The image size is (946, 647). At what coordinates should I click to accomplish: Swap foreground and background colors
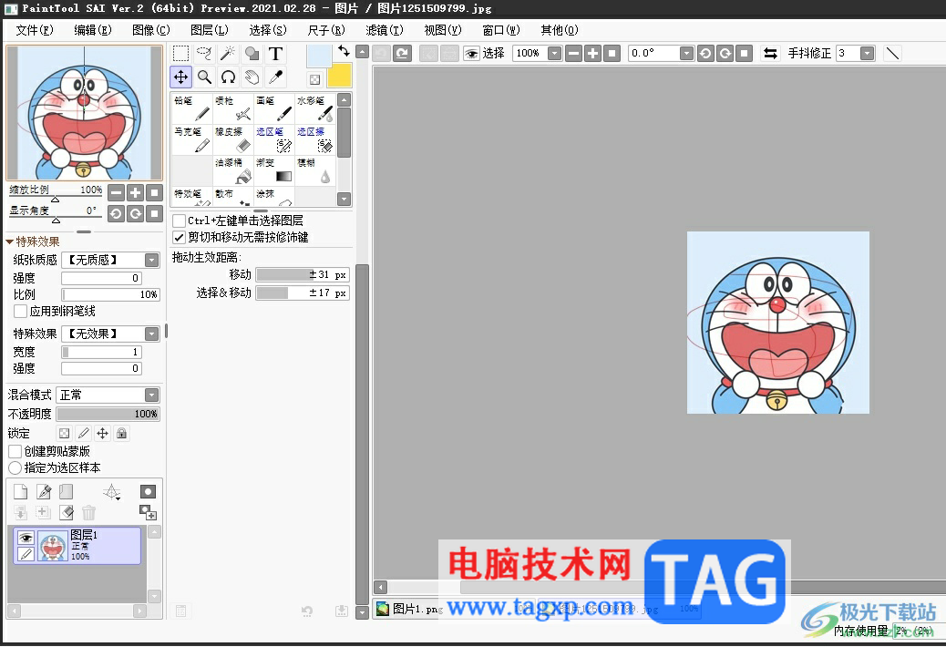344,51
